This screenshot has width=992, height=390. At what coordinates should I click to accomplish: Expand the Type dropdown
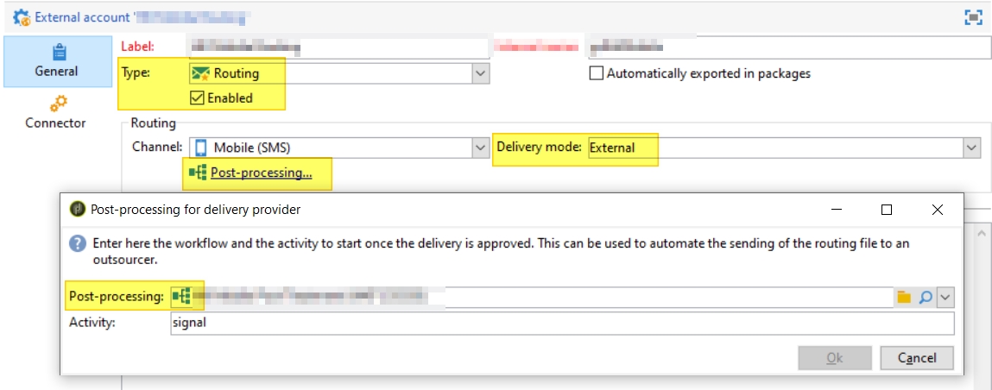(481, 74)
